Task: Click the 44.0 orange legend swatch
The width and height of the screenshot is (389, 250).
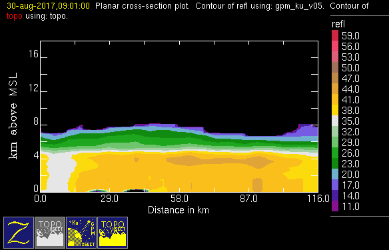Action: coord(335,89)
